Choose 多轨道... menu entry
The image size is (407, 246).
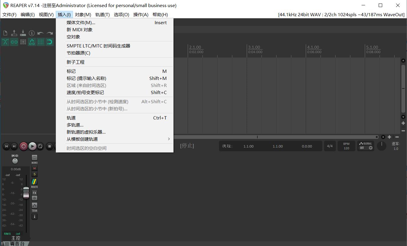point(115,125)
